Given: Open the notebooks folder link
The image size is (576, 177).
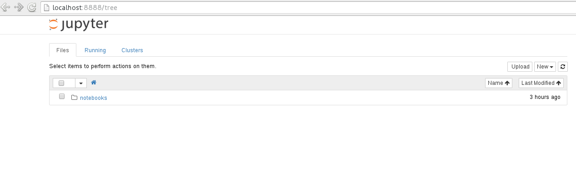Looking at the screenshot, I should tap(94, 98).
